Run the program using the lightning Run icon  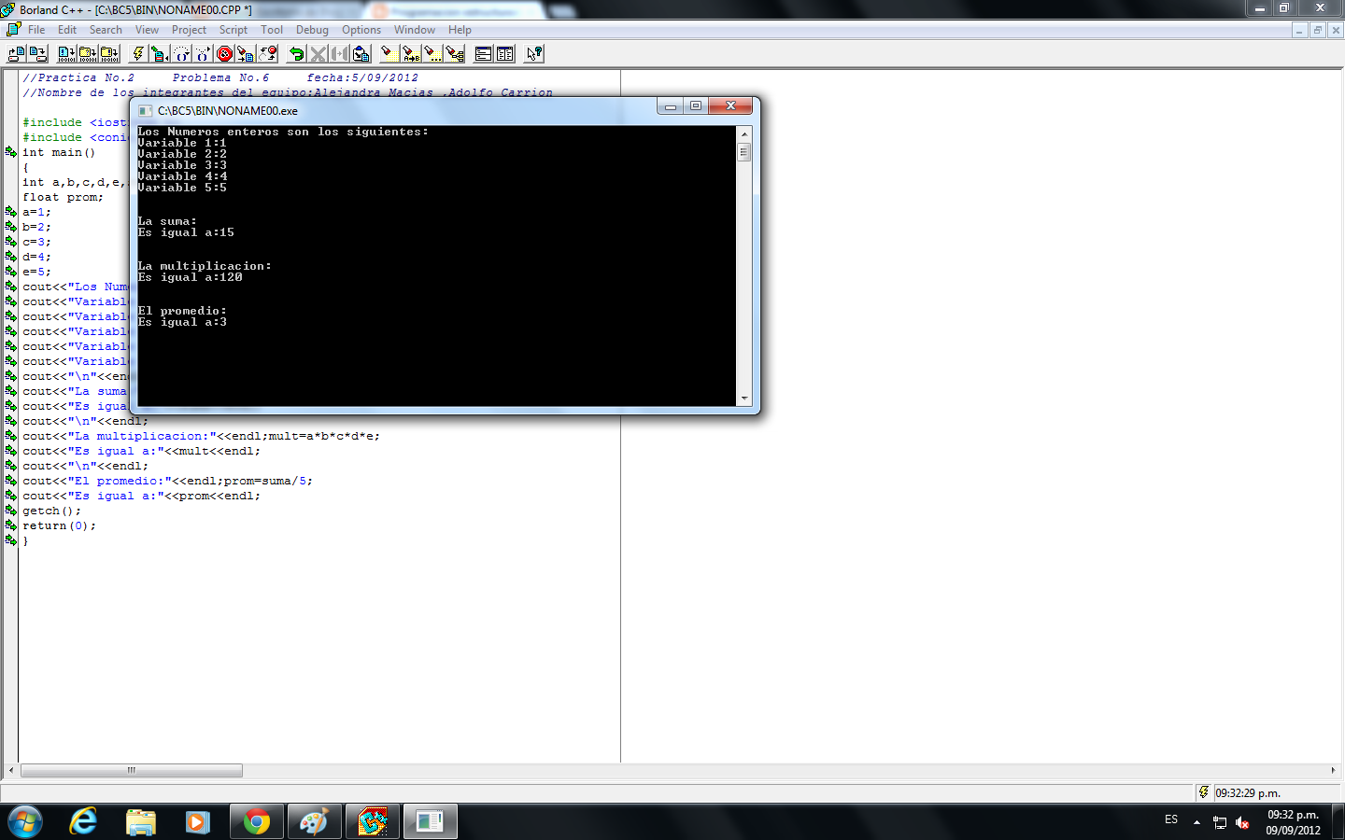point(139,53)
